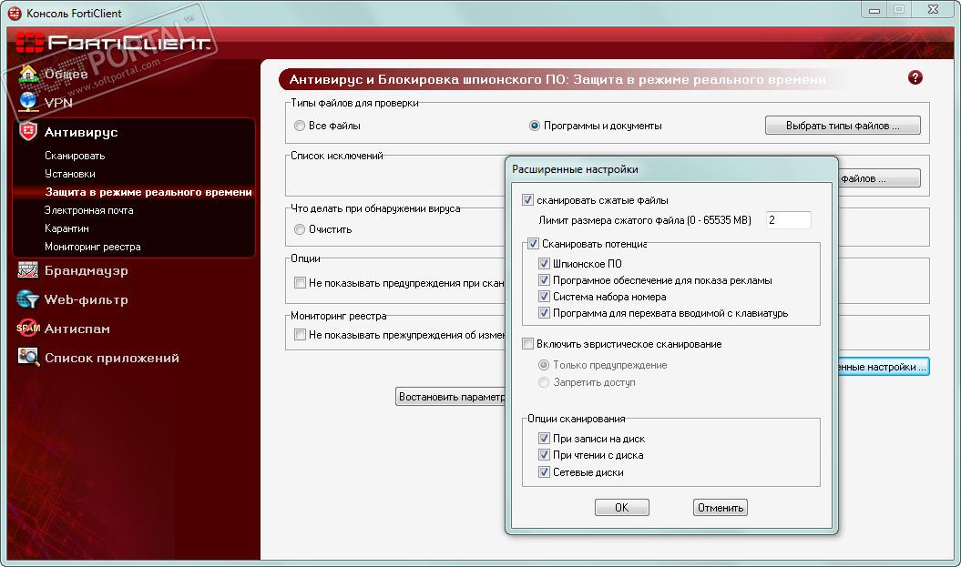961x567 pixels.
Task: Click Отменить in the dialog
Action: (x=721, y=508)
